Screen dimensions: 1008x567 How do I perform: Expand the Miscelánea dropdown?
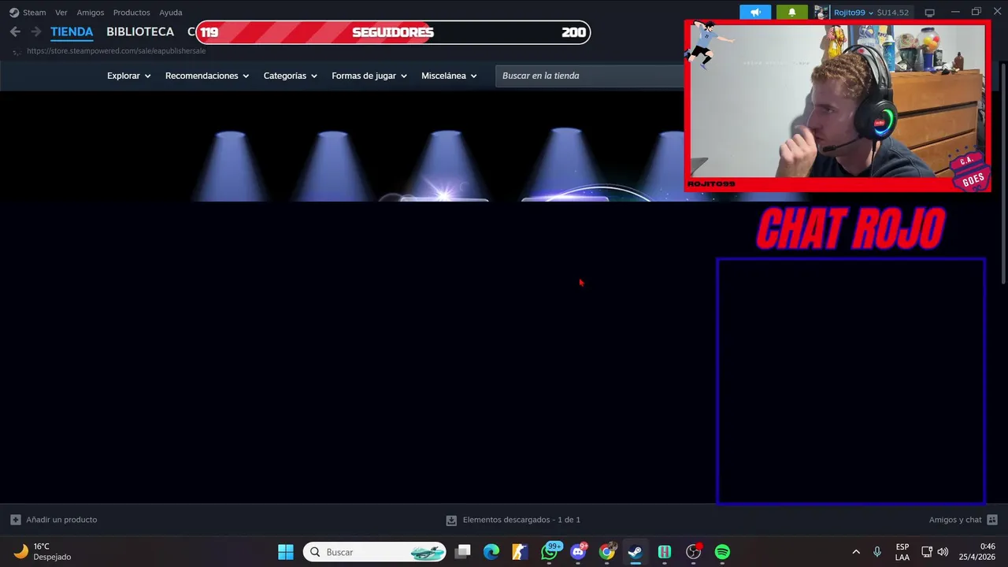point(449,76)
